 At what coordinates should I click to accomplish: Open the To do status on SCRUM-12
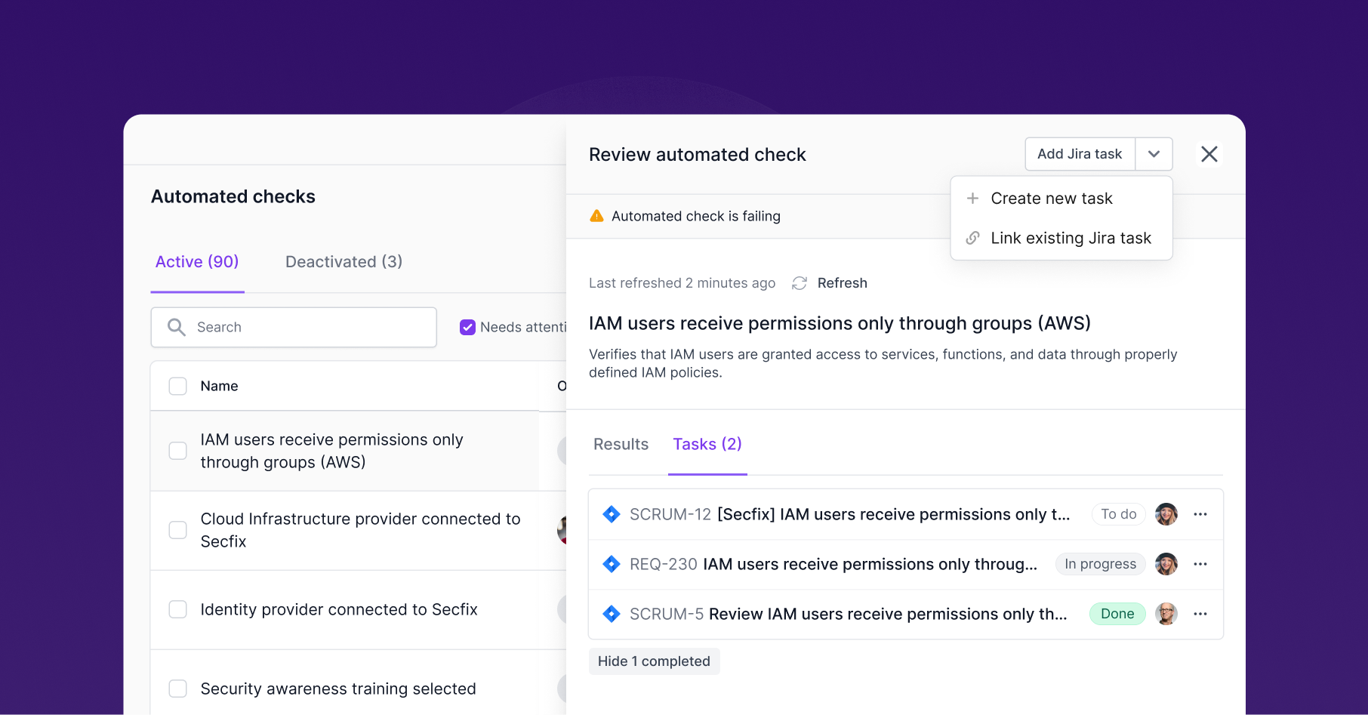click(x=1118, y=514)
